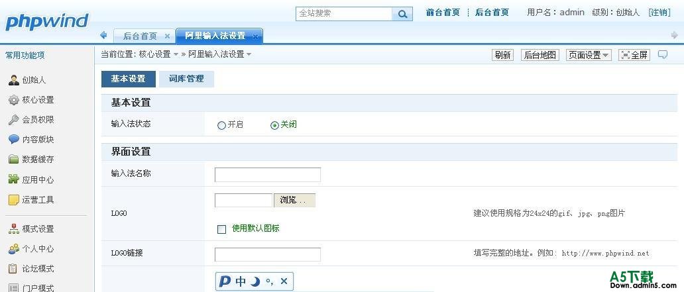Screen dimensions: 684x292
Task: Click the 数据缓存 folder icon
Action: [14, 160]
